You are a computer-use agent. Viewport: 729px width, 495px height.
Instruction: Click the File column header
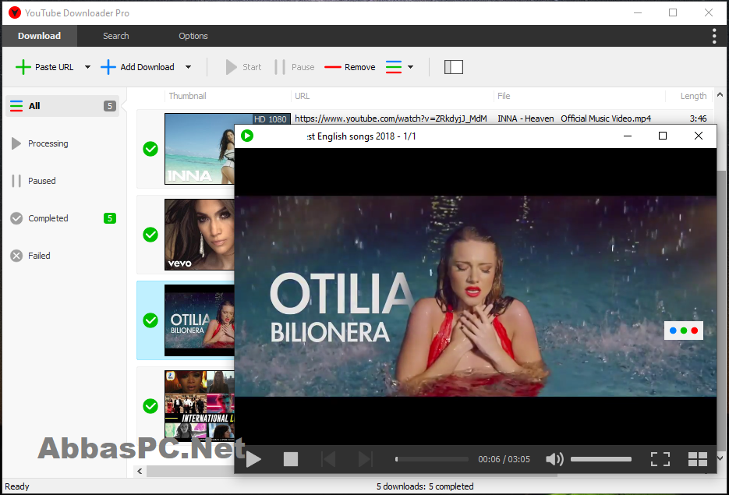click(x=504, y=96)
